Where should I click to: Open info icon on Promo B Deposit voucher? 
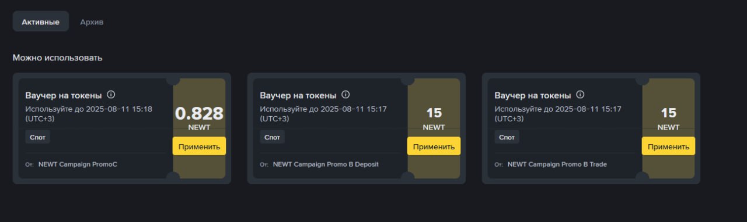pyautogui.click(x=345, y=95)
